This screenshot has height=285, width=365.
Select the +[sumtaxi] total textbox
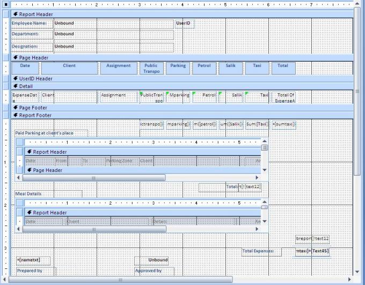284,124
